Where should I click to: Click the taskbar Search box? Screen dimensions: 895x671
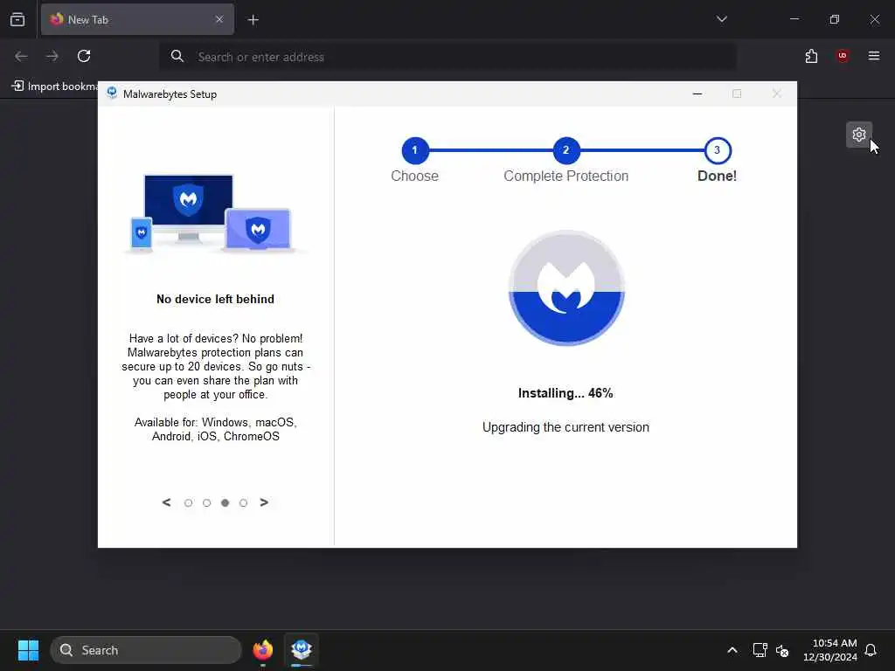click(x=146, y=650)
